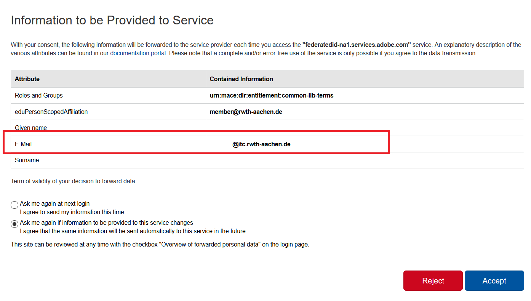
Task: Click the empty Surname value cell
Action: click(343, 160)
